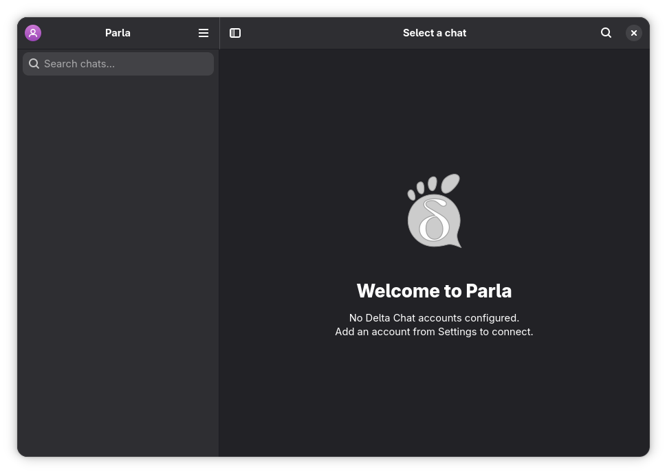
Task: Toggle the sidebar panel icon
Action: [x=235, y=33]
